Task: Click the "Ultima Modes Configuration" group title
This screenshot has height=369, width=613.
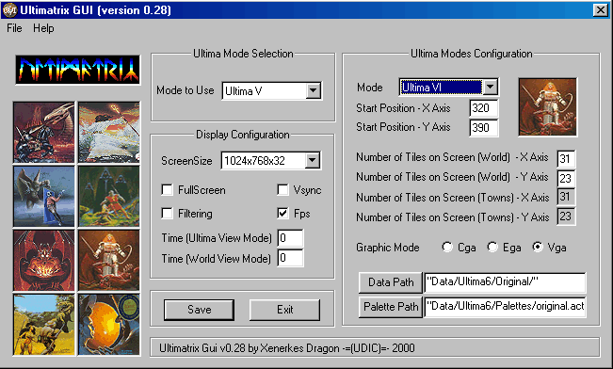Action: pyautogui.click(x=471, y=54)
